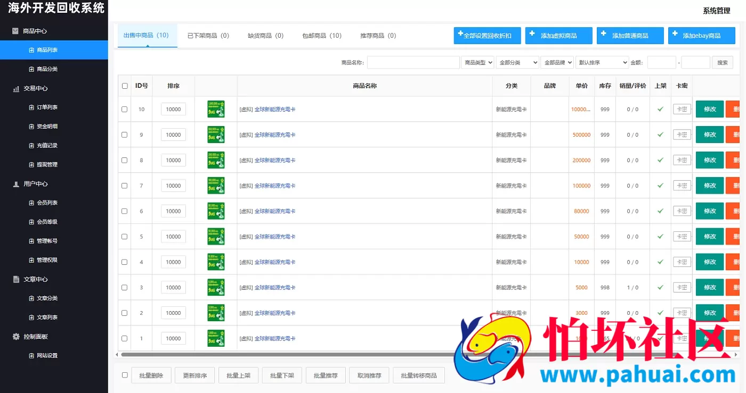
Task: Click the minimum 金额 input field
Action: [661, 63]
